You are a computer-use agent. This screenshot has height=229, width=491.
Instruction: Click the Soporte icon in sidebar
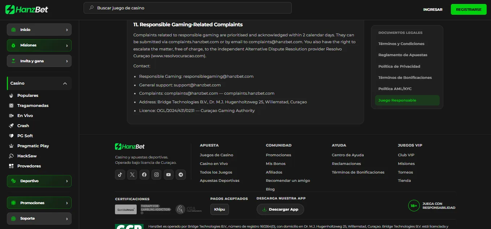pos(13,219)
